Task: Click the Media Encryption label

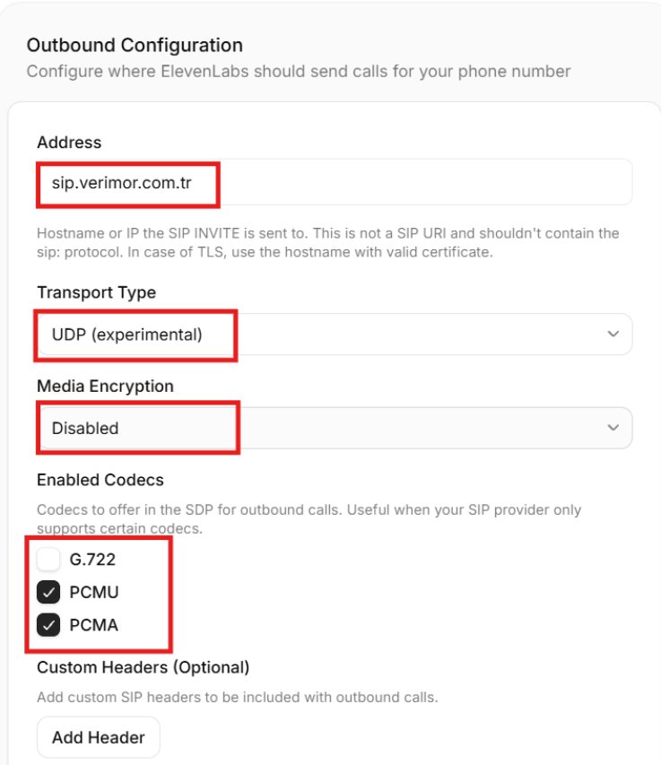Action: [105, 386]
